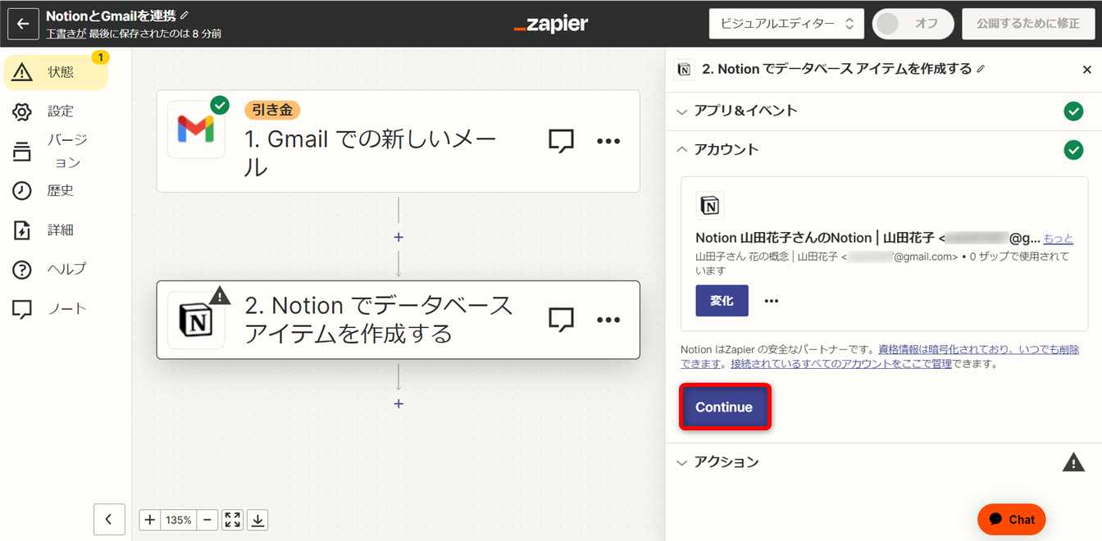Click the Continue button
Image resolution: width=1102 pixels, height=541 pixels.
pyautogui.click(x=724, y=407)
